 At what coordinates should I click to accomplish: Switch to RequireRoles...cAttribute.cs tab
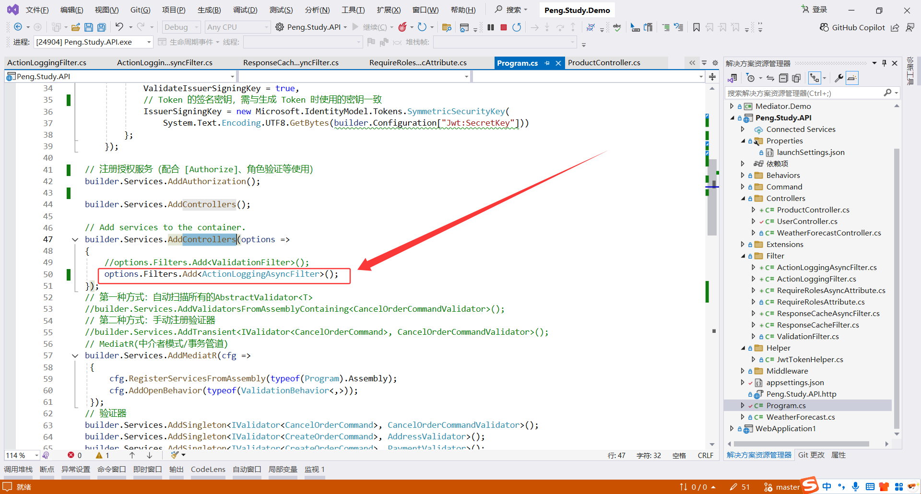418,63
